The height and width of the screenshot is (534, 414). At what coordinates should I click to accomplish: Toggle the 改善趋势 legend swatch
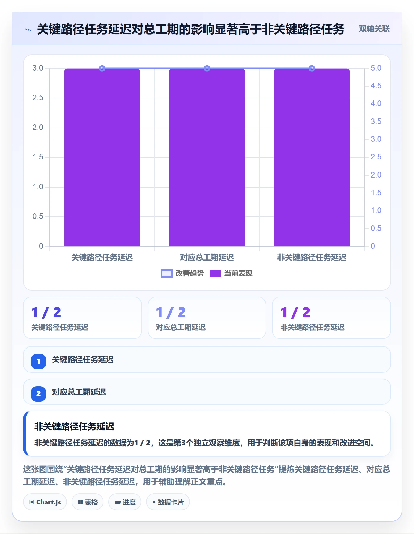[x=166, y=273]
